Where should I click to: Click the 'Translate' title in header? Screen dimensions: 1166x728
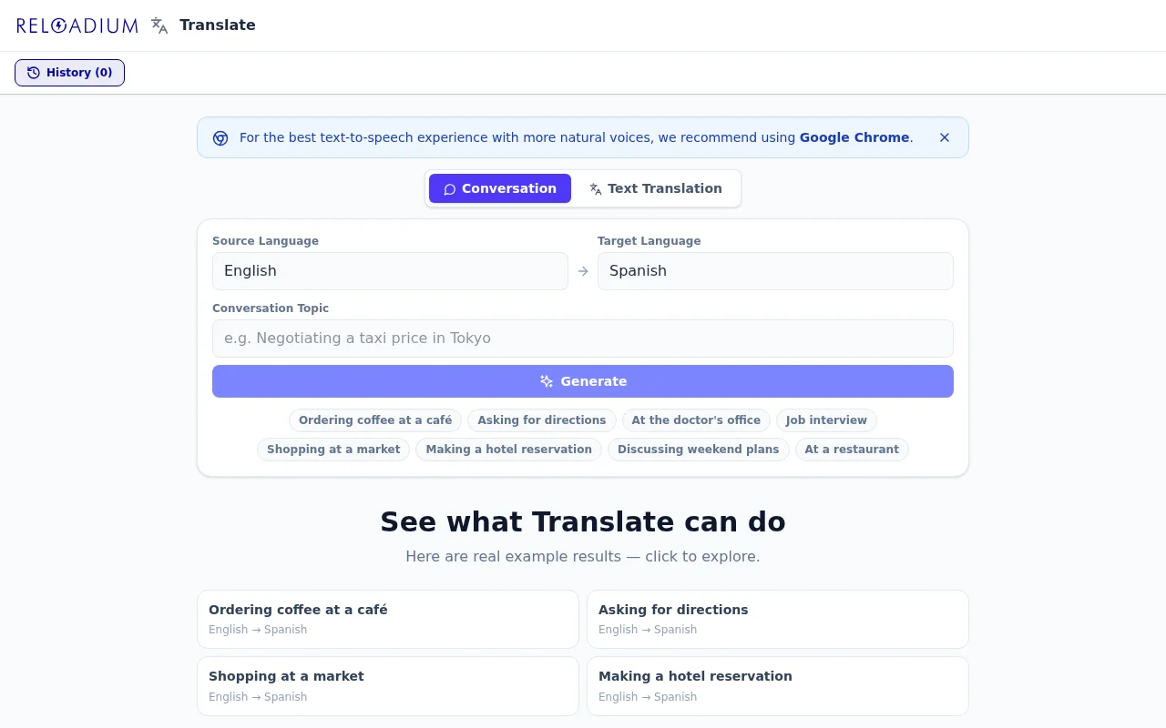218,25
